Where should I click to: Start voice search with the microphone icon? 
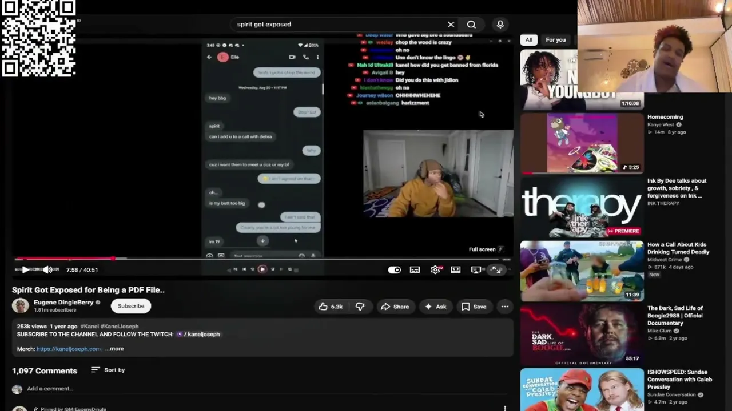[x=500, y=25]
